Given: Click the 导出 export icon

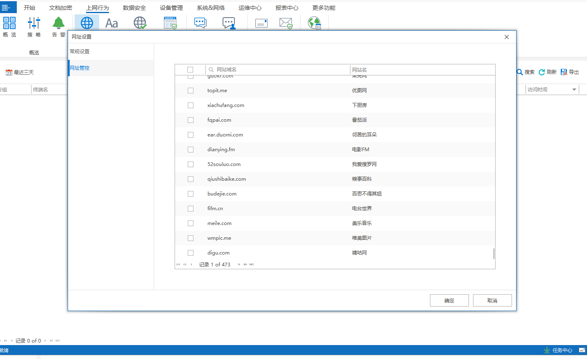Looking at the screenshot, I should pyautogui.click(x=564, y=72).
